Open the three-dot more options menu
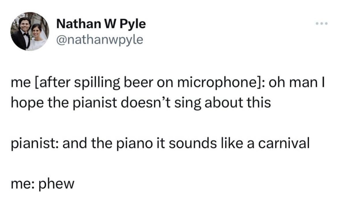Image resolution: width=340 pixels, height=205 pixels. coord(322,23)
